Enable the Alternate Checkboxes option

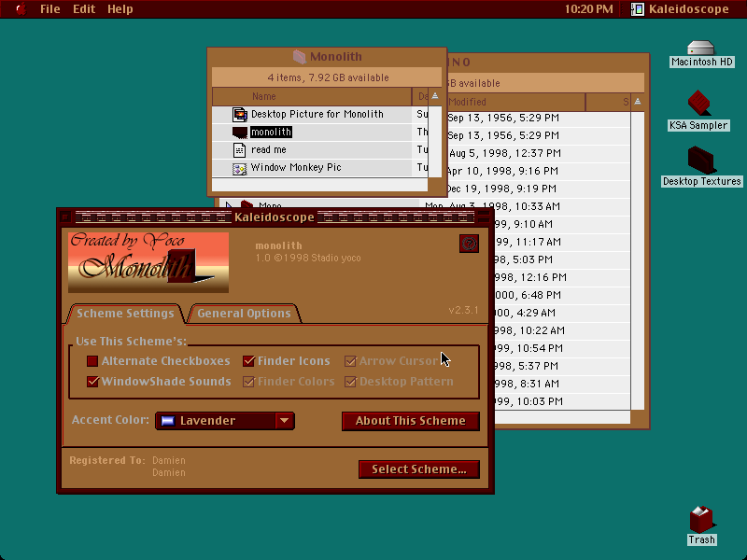pyautogui.click(x=92, y=361)
